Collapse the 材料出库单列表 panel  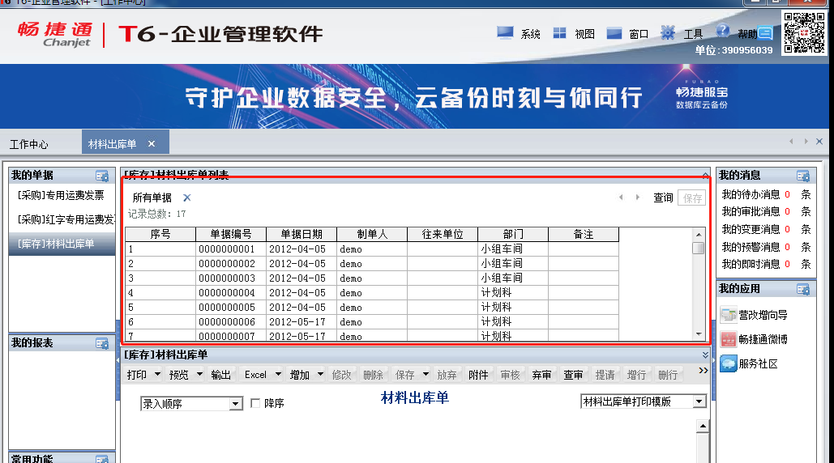tap(705, 175)
